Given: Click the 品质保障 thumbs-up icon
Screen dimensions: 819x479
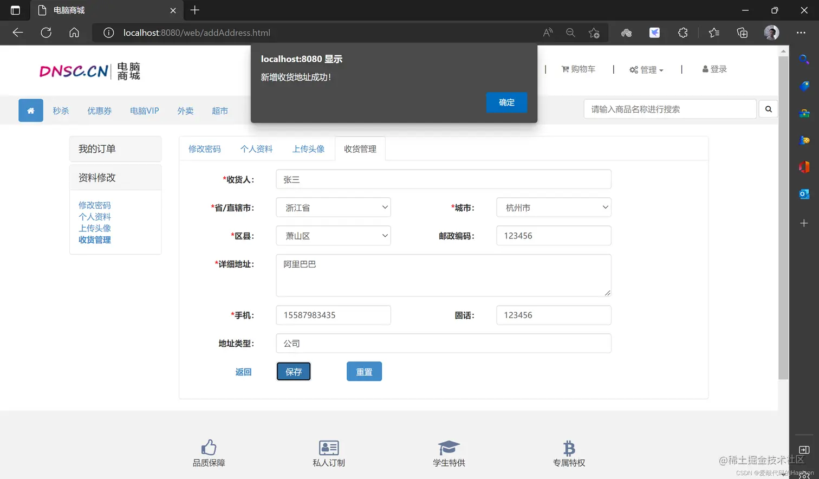Looking at the screenshot, I should tap(209, 446).
